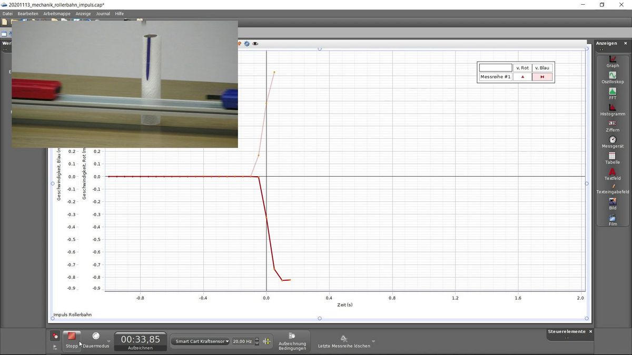Insert a Texteingabefeld element
The image size is (632, 355).
pyautogui.click(x=613, y=189)
